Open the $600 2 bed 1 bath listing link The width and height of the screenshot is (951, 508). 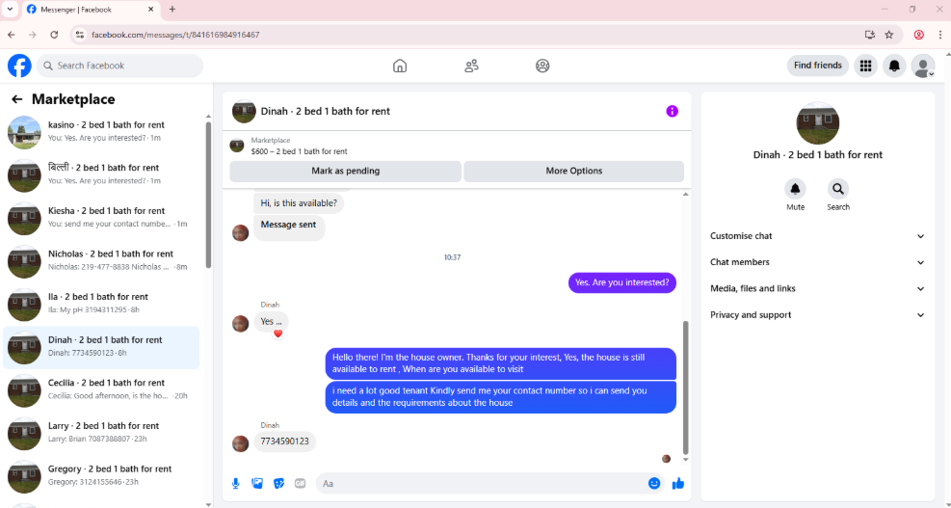299,151
